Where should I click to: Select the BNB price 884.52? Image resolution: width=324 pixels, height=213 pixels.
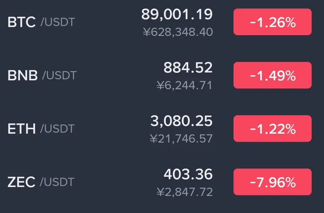pos(188,68)
